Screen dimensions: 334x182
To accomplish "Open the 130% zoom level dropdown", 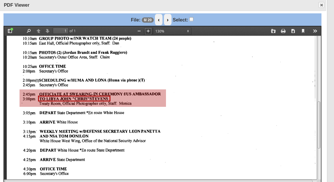I will [x=172, y=31].
